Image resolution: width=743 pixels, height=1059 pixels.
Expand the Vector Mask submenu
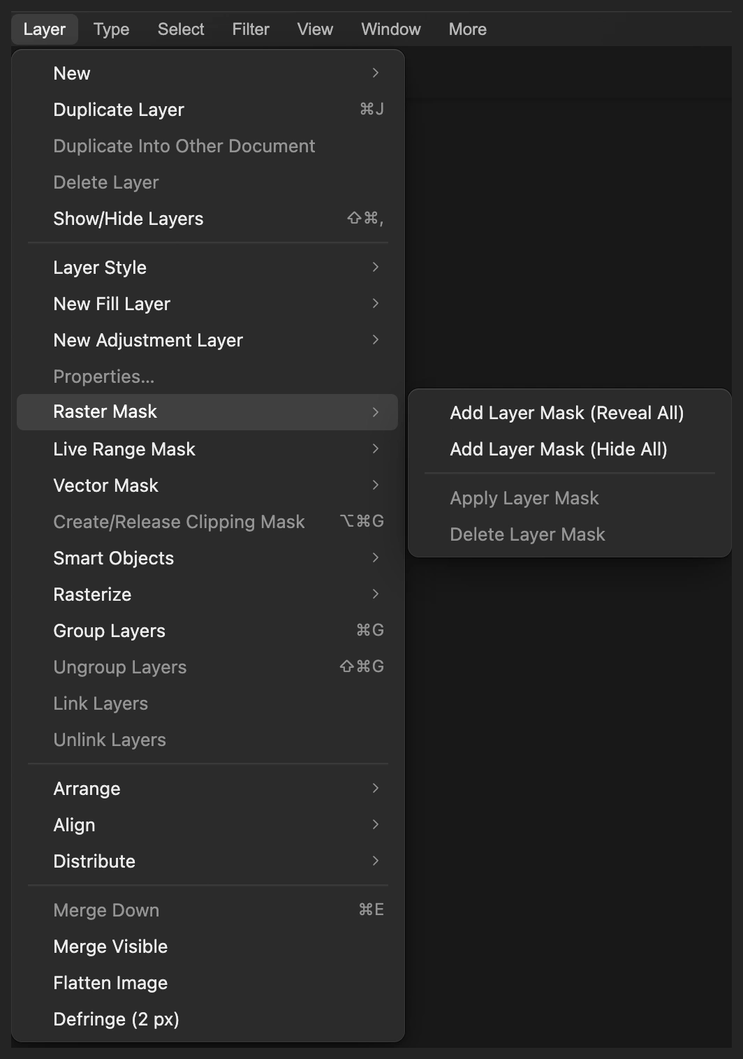click(x=207, y=485)
